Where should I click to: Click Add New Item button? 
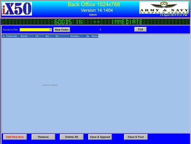[x=15, y=137]
